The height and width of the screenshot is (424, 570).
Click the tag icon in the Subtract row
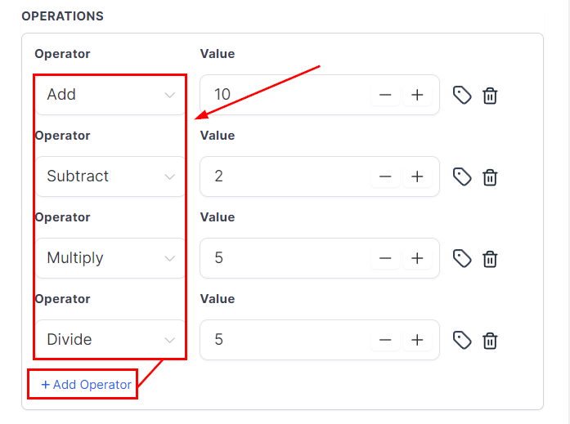point(462,176)
